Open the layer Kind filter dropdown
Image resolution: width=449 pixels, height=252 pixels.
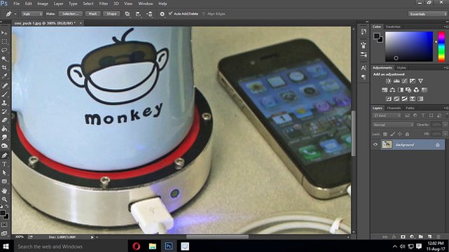coord(387,115)
